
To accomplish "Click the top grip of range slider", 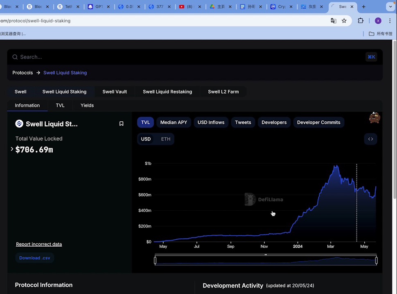I will click(266, 255).
